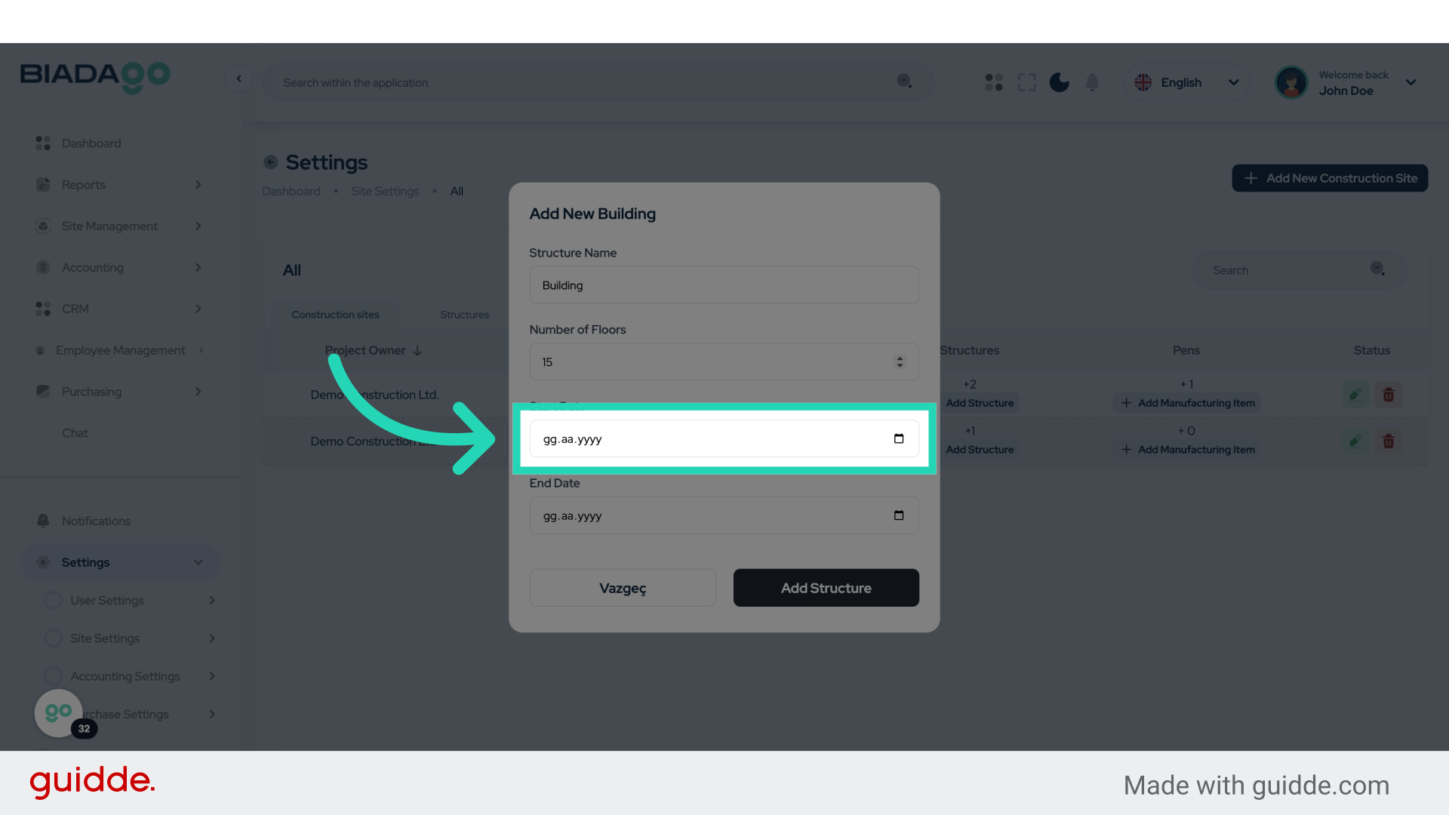Click the Reports document icon in sidebar
Image resolution: width=1449 pixels, height=815 pixels.
[x=42, y=184]
